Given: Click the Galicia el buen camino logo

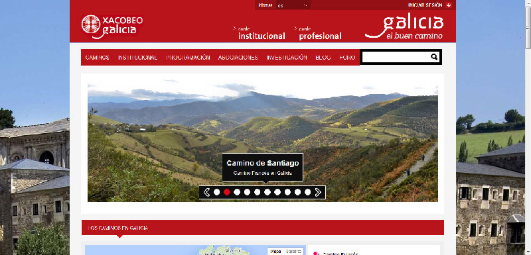Looking at the screenshot, I should [x=404, y=26].
